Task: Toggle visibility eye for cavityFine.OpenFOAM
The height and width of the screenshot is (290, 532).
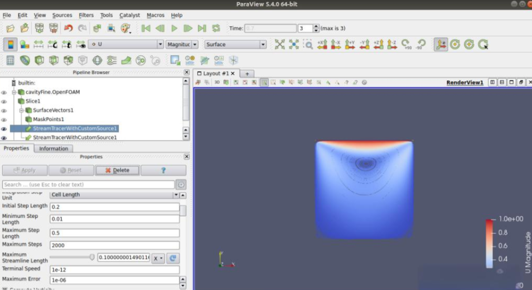Action: (4, 92)
